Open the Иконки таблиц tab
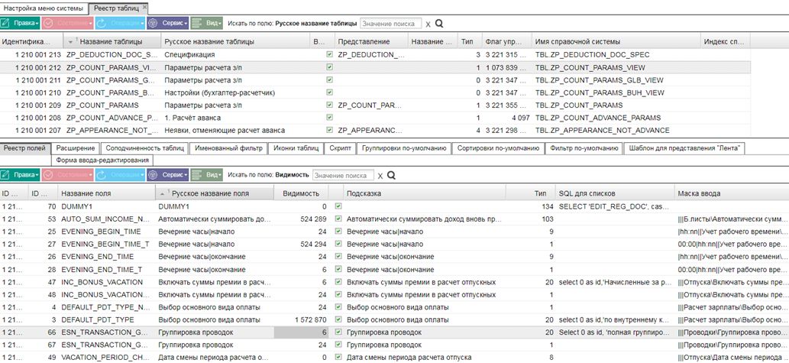789x363 pixels. 296,148
